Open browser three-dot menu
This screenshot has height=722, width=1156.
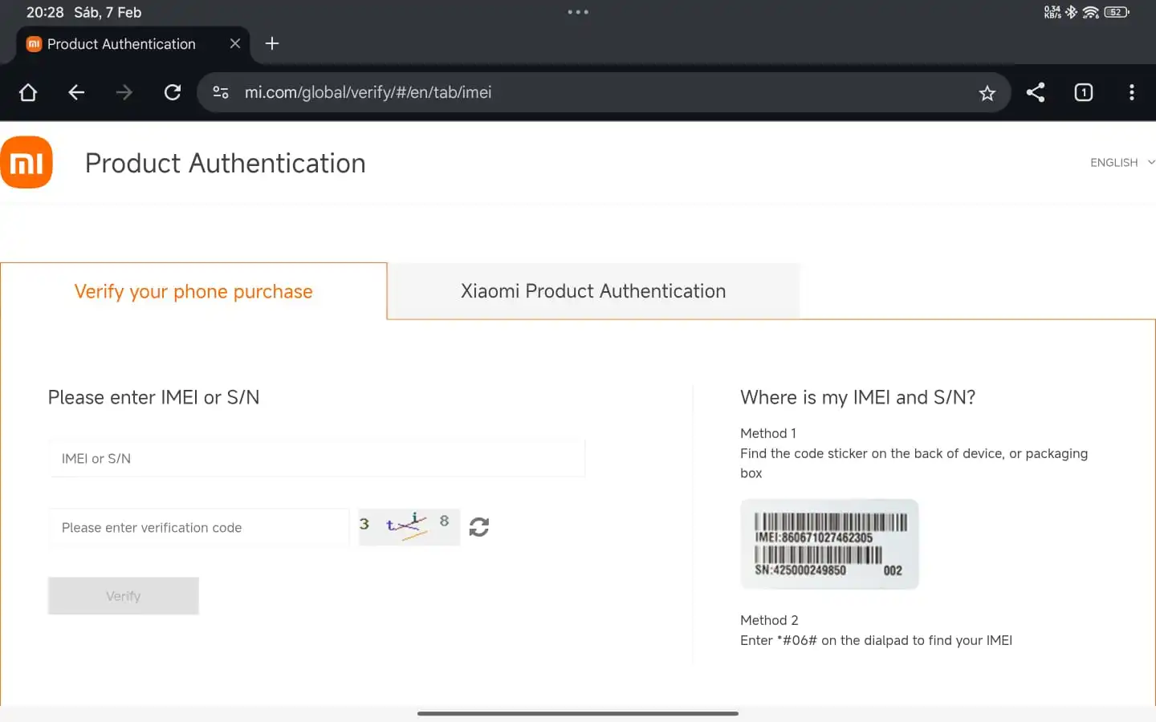click(1132, 92)
